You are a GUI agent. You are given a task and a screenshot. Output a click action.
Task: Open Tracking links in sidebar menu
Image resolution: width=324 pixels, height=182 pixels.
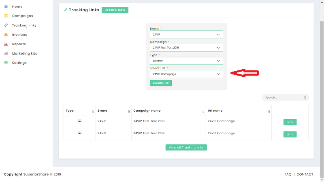(24, 25)
